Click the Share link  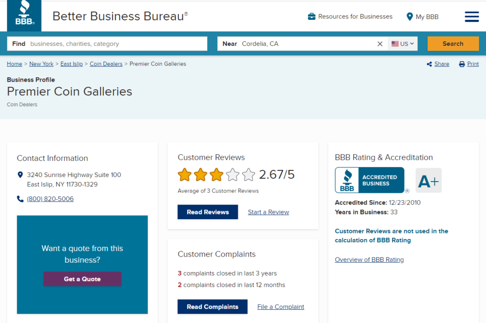(442, 64)
